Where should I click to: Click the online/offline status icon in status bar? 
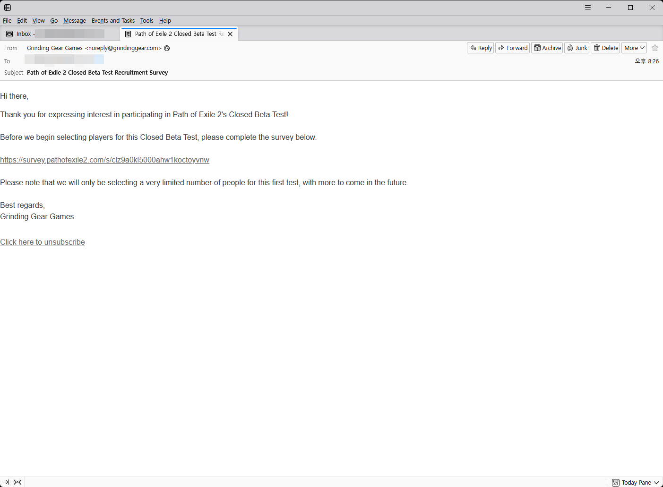pyautogui.click(x=17, y=482)
